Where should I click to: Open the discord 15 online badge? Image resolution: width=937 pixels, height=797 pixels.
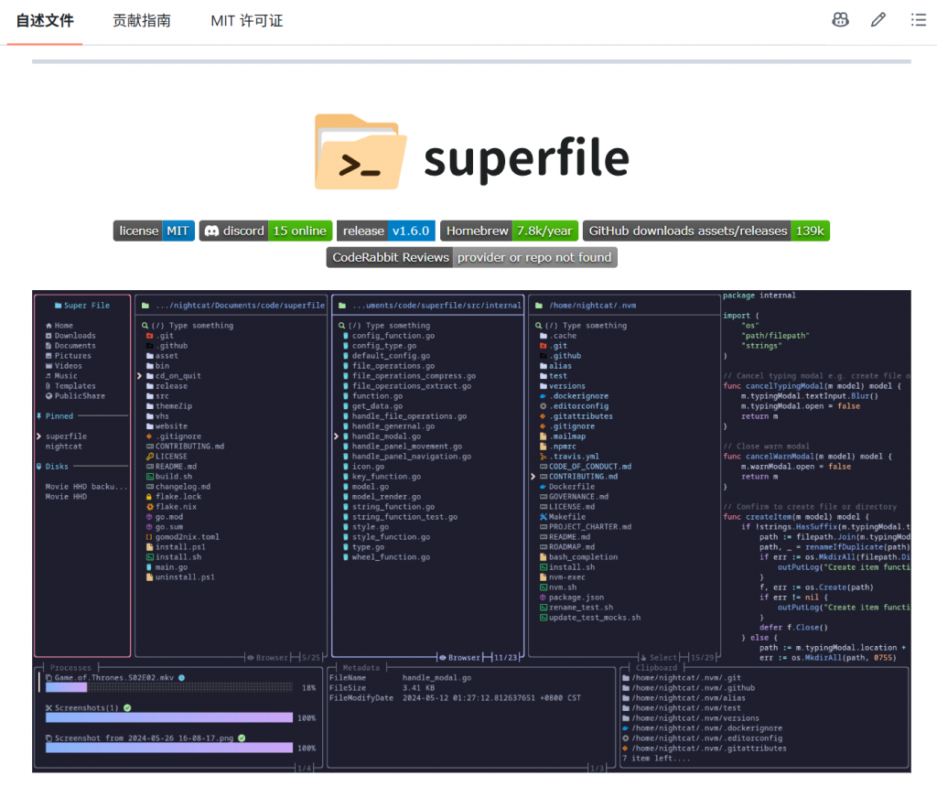pos(266,231)
